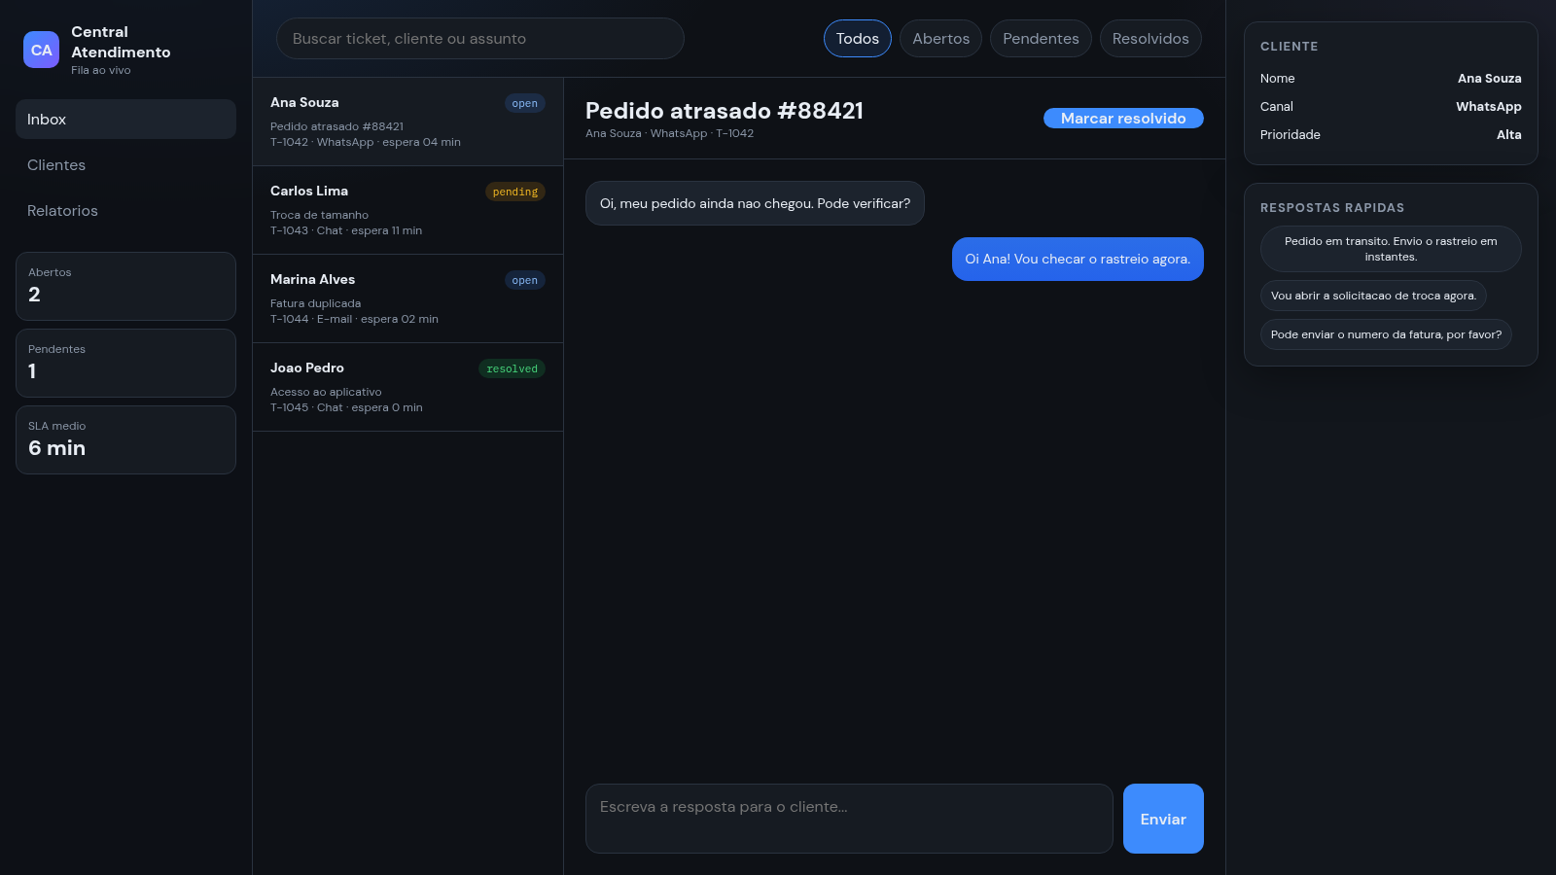Open the Inbox section
The image size is (1556, 875).
pos(125,119)
